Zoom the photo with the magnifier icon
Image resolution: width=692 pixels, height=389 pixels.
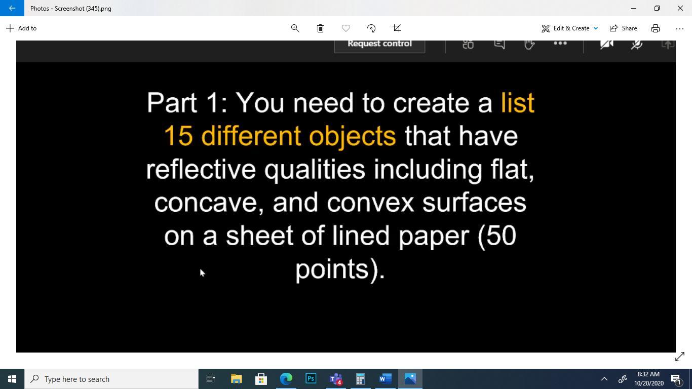pos(295,28)
